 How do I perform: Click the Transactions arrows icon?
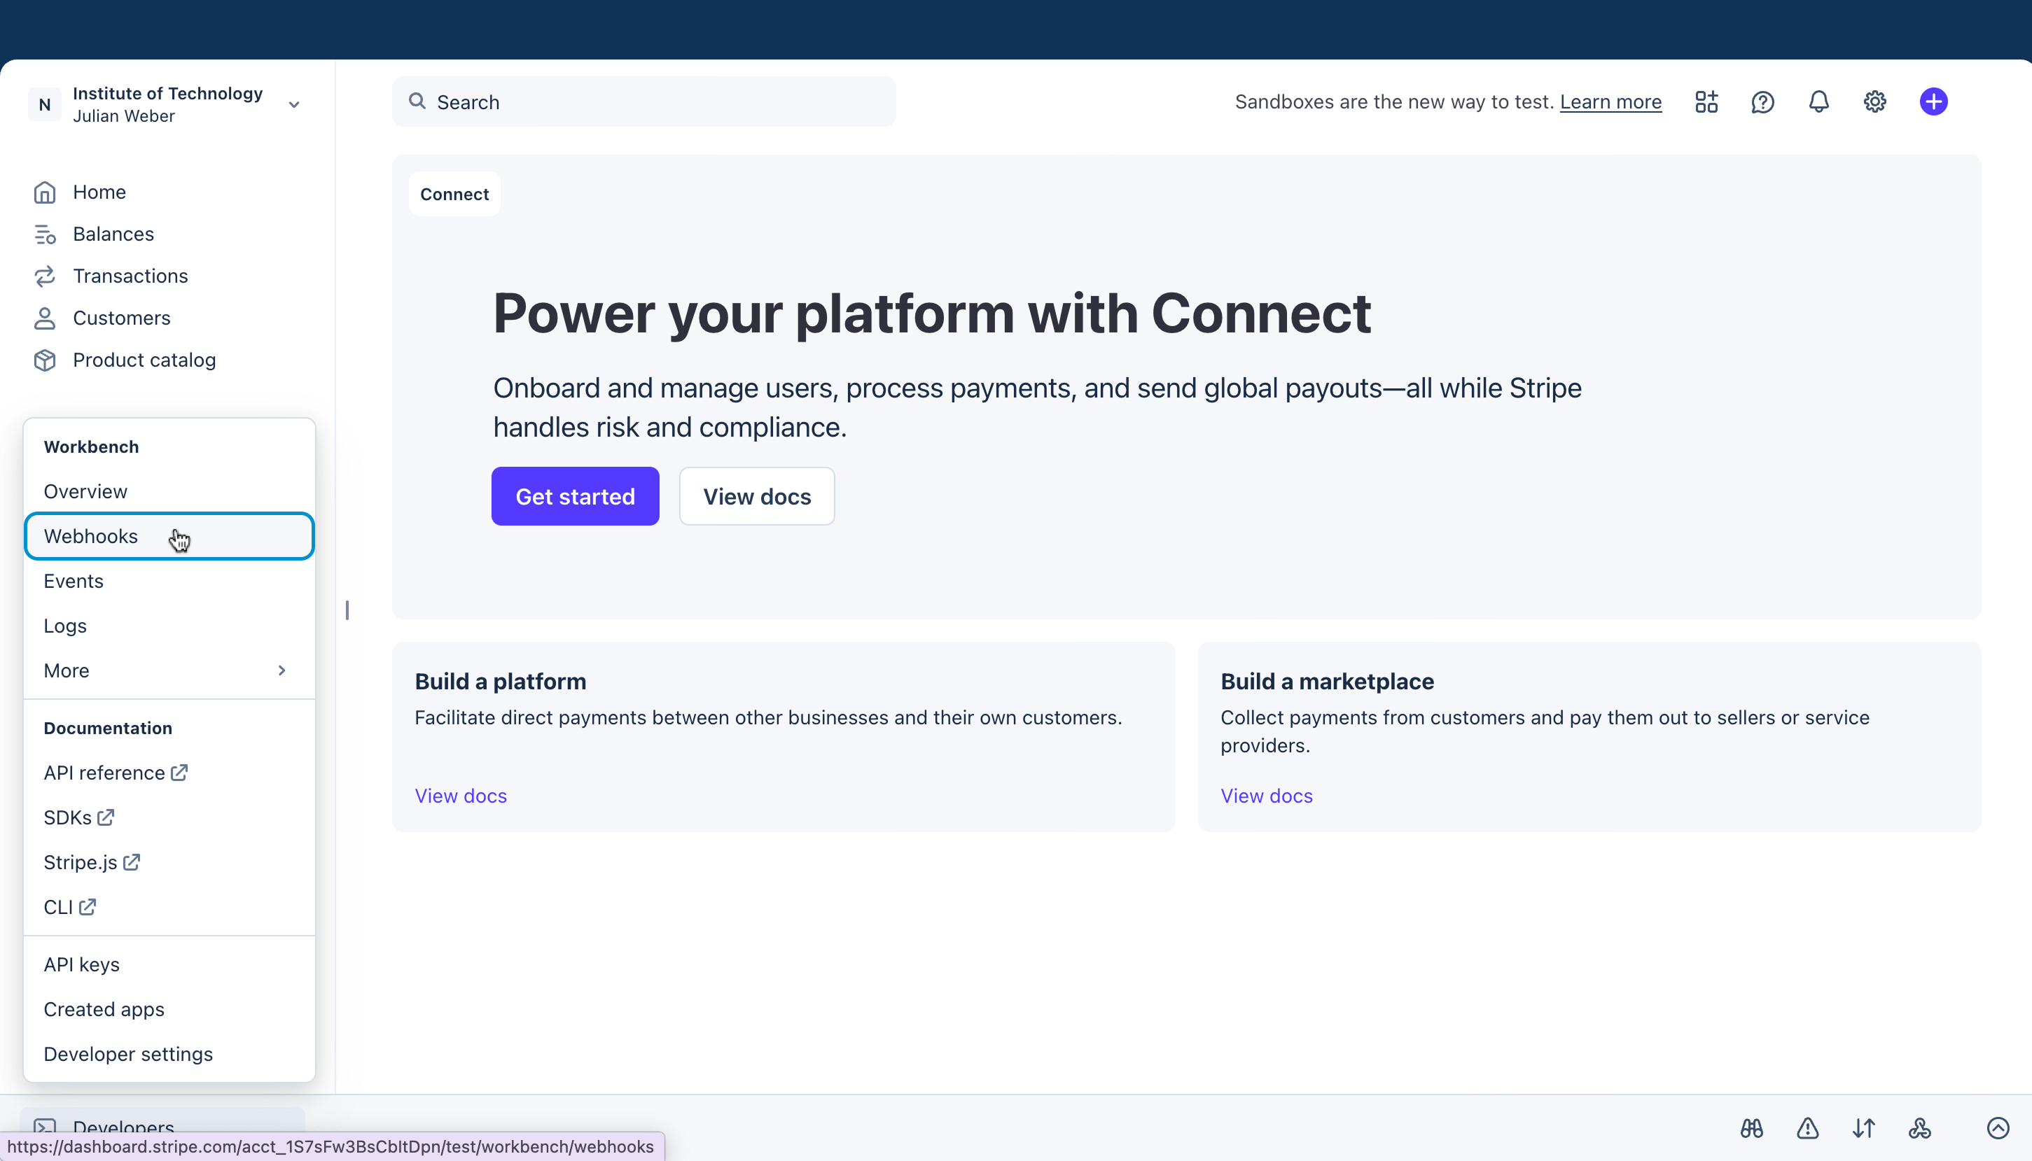(x=45, y=276)
